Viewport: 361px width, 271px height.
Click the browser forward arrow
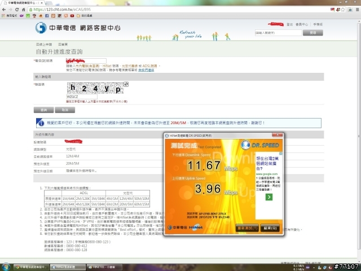click(x=10, y=10)
